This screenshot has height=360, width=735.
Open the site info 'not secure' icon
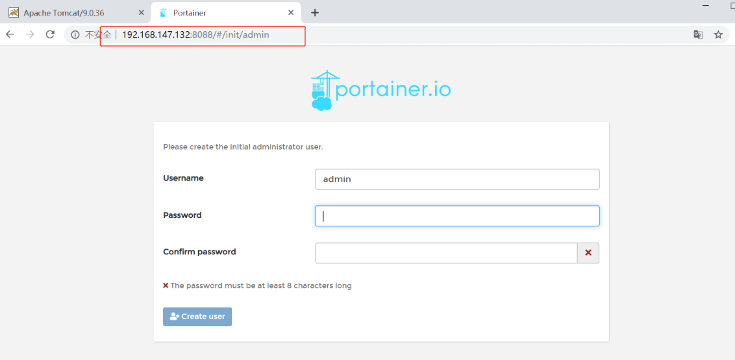tap(75, 34)
